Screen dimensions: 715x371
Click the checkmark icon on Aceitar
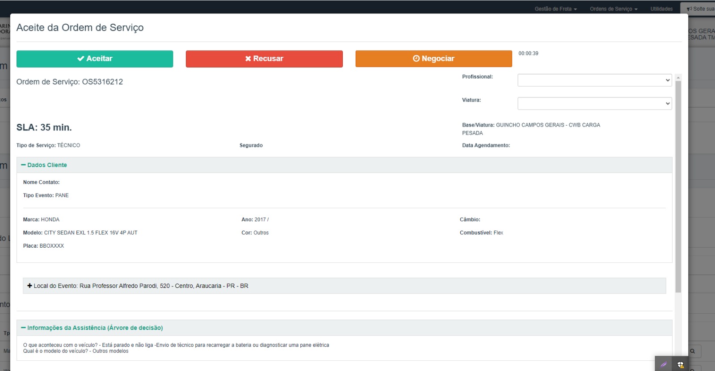coord(80,59)
